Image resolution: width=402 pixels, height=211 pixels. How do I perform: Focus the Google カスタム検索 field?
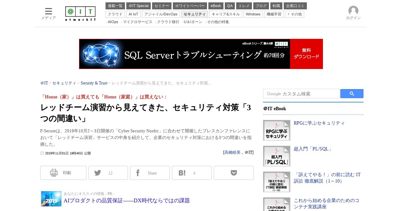pos(301,94)
